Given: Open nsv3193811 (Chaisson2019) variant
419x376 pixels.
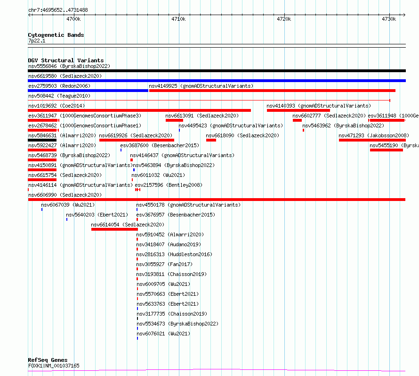Looking at the screenshot, I should point(171,274).
